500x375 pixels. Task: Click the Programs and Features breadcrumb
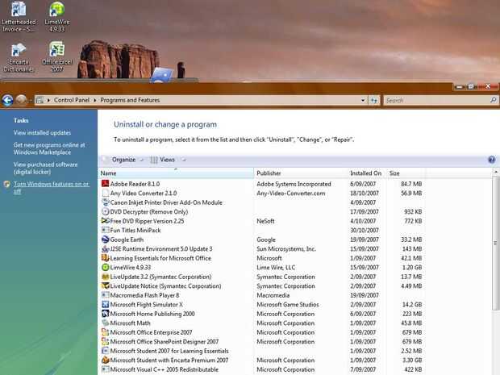130,100
